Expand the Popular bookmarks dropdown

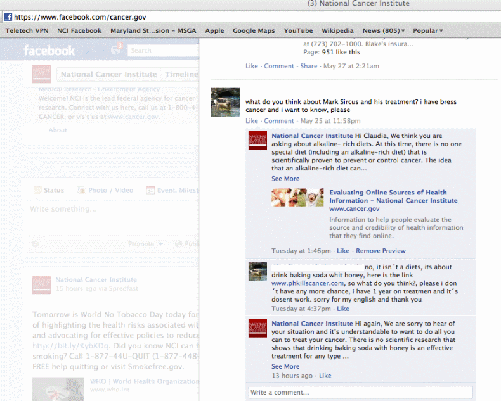pyautogui.click(x=428, y=30)
